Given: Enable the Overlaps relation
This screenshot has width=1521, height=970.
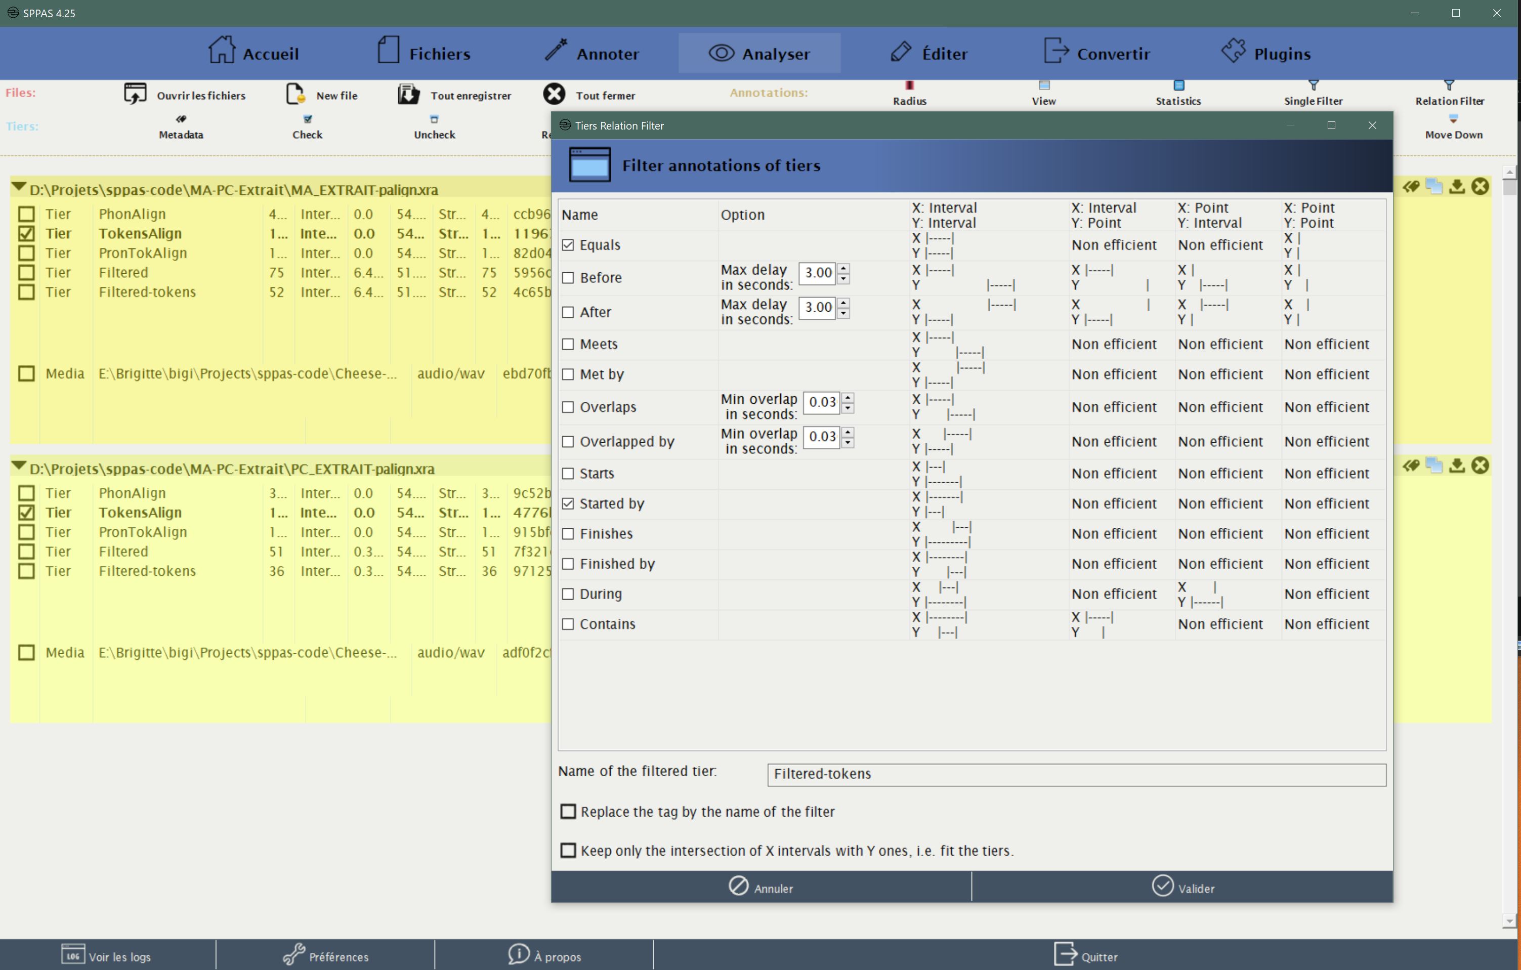Looking at the screenshot, I should tap(568, 407).
